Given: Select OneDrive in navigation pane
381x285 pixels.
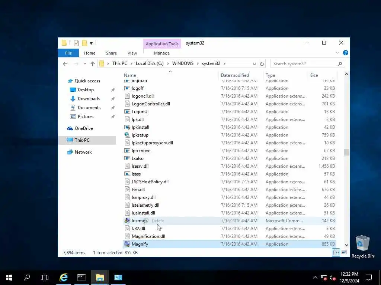Looking at the screenshot, I should point(84,128).
